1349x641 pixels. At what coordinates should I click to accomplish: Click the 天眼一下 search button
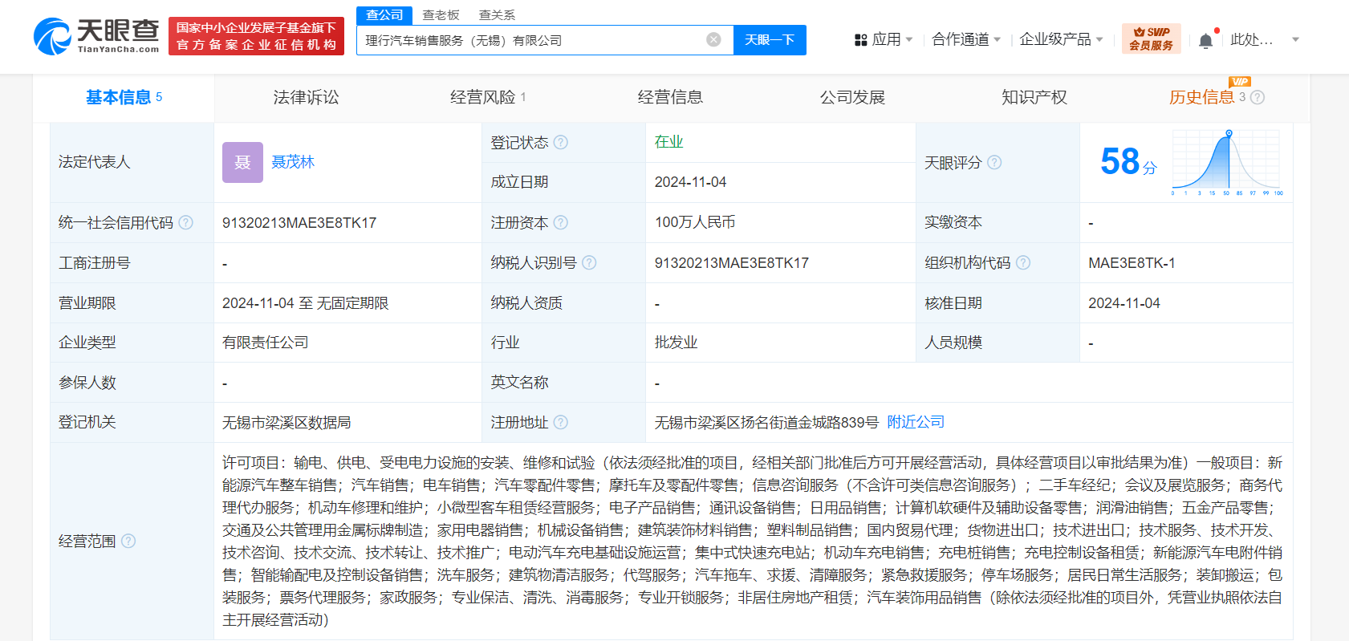point(770,39)
